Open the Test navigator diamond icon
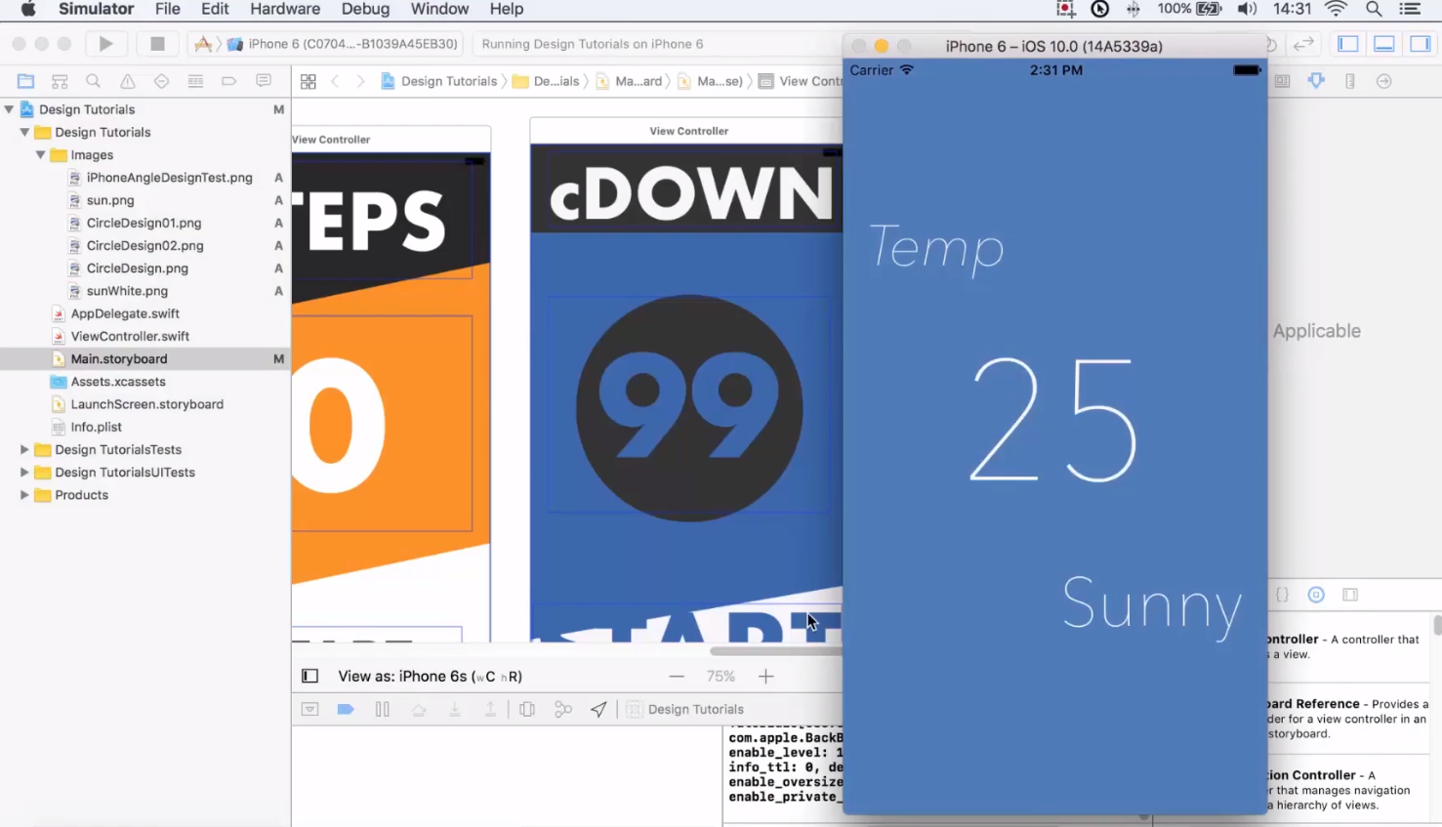Screen dimensions: 1442x827 coord(161,81)
